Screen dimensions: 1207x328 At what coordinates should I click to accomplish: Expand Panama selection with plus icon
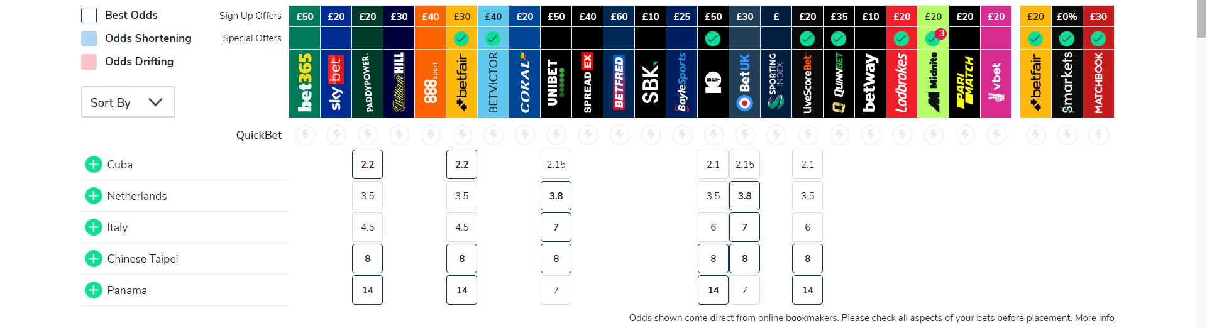94,290
